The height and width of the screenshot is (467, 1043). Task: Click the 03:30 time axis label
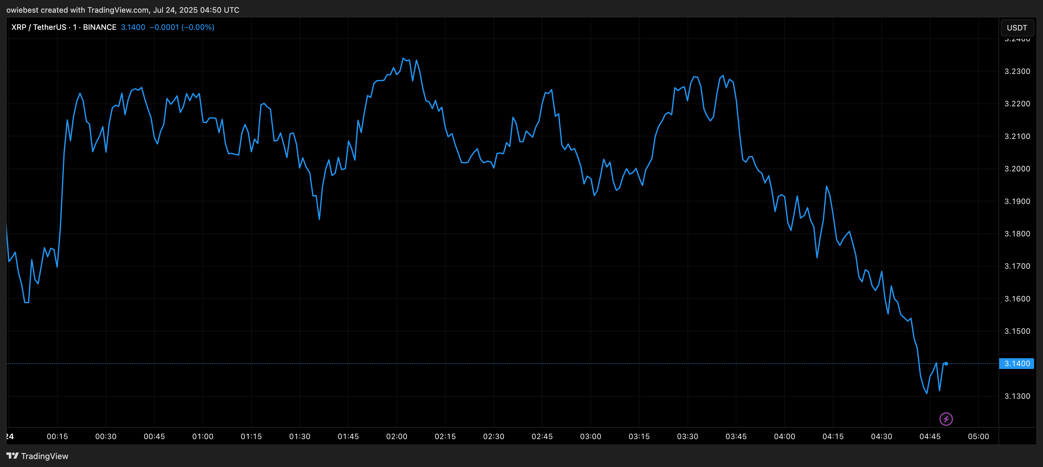click(688, 436)
